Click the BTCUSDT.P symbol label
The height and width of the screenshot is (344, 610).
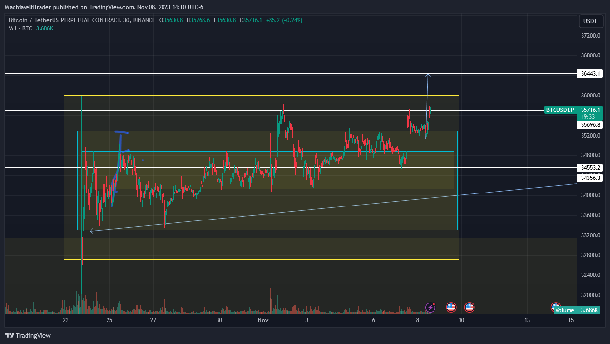click(560, 110)
